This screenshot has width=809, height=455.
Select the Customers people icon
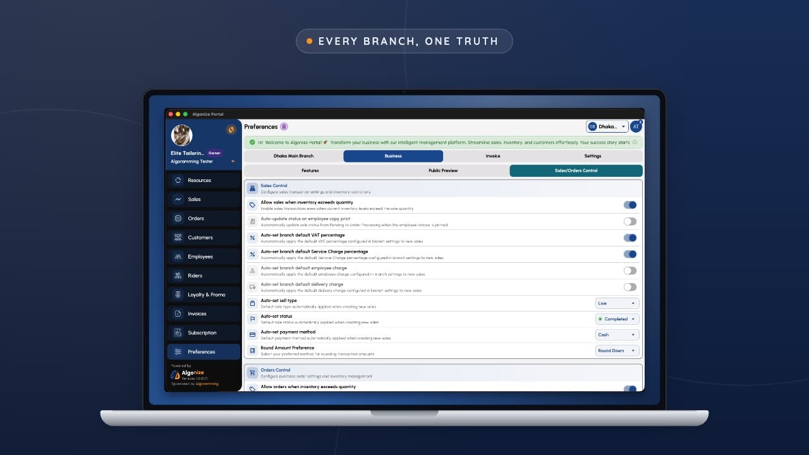click(x=178, y=238)
